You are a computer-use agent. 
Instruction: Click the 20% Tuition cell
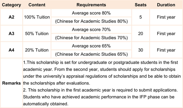(x=37, y=50)
